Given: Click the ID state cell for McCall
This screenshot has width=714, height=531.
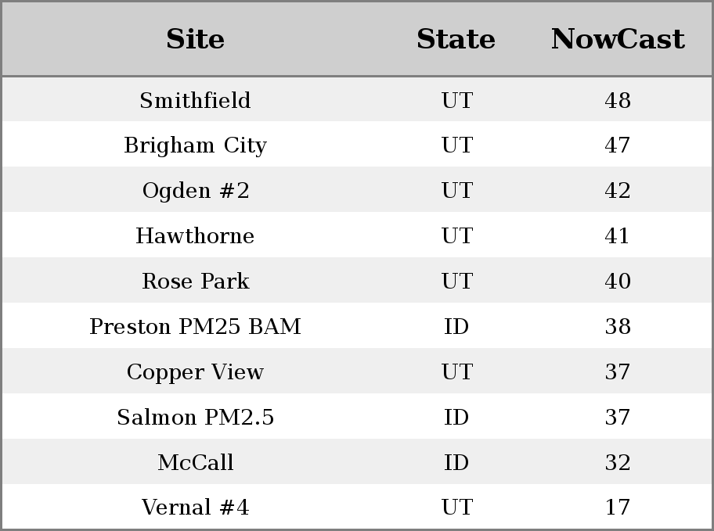Looking at the screenshot, I should click(x=456, y=463).
